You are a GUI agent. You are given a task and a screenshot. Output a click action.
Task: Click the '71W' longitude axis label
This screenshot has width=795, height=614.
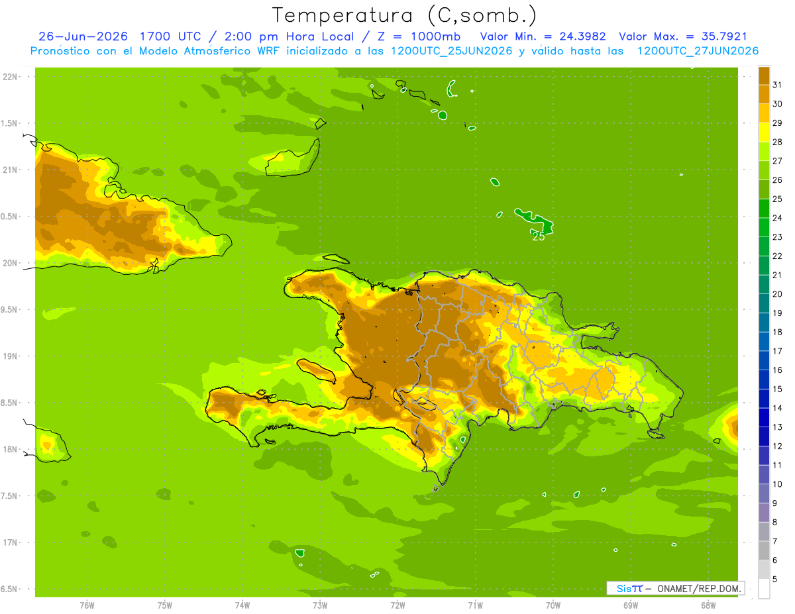click(475, 605)
